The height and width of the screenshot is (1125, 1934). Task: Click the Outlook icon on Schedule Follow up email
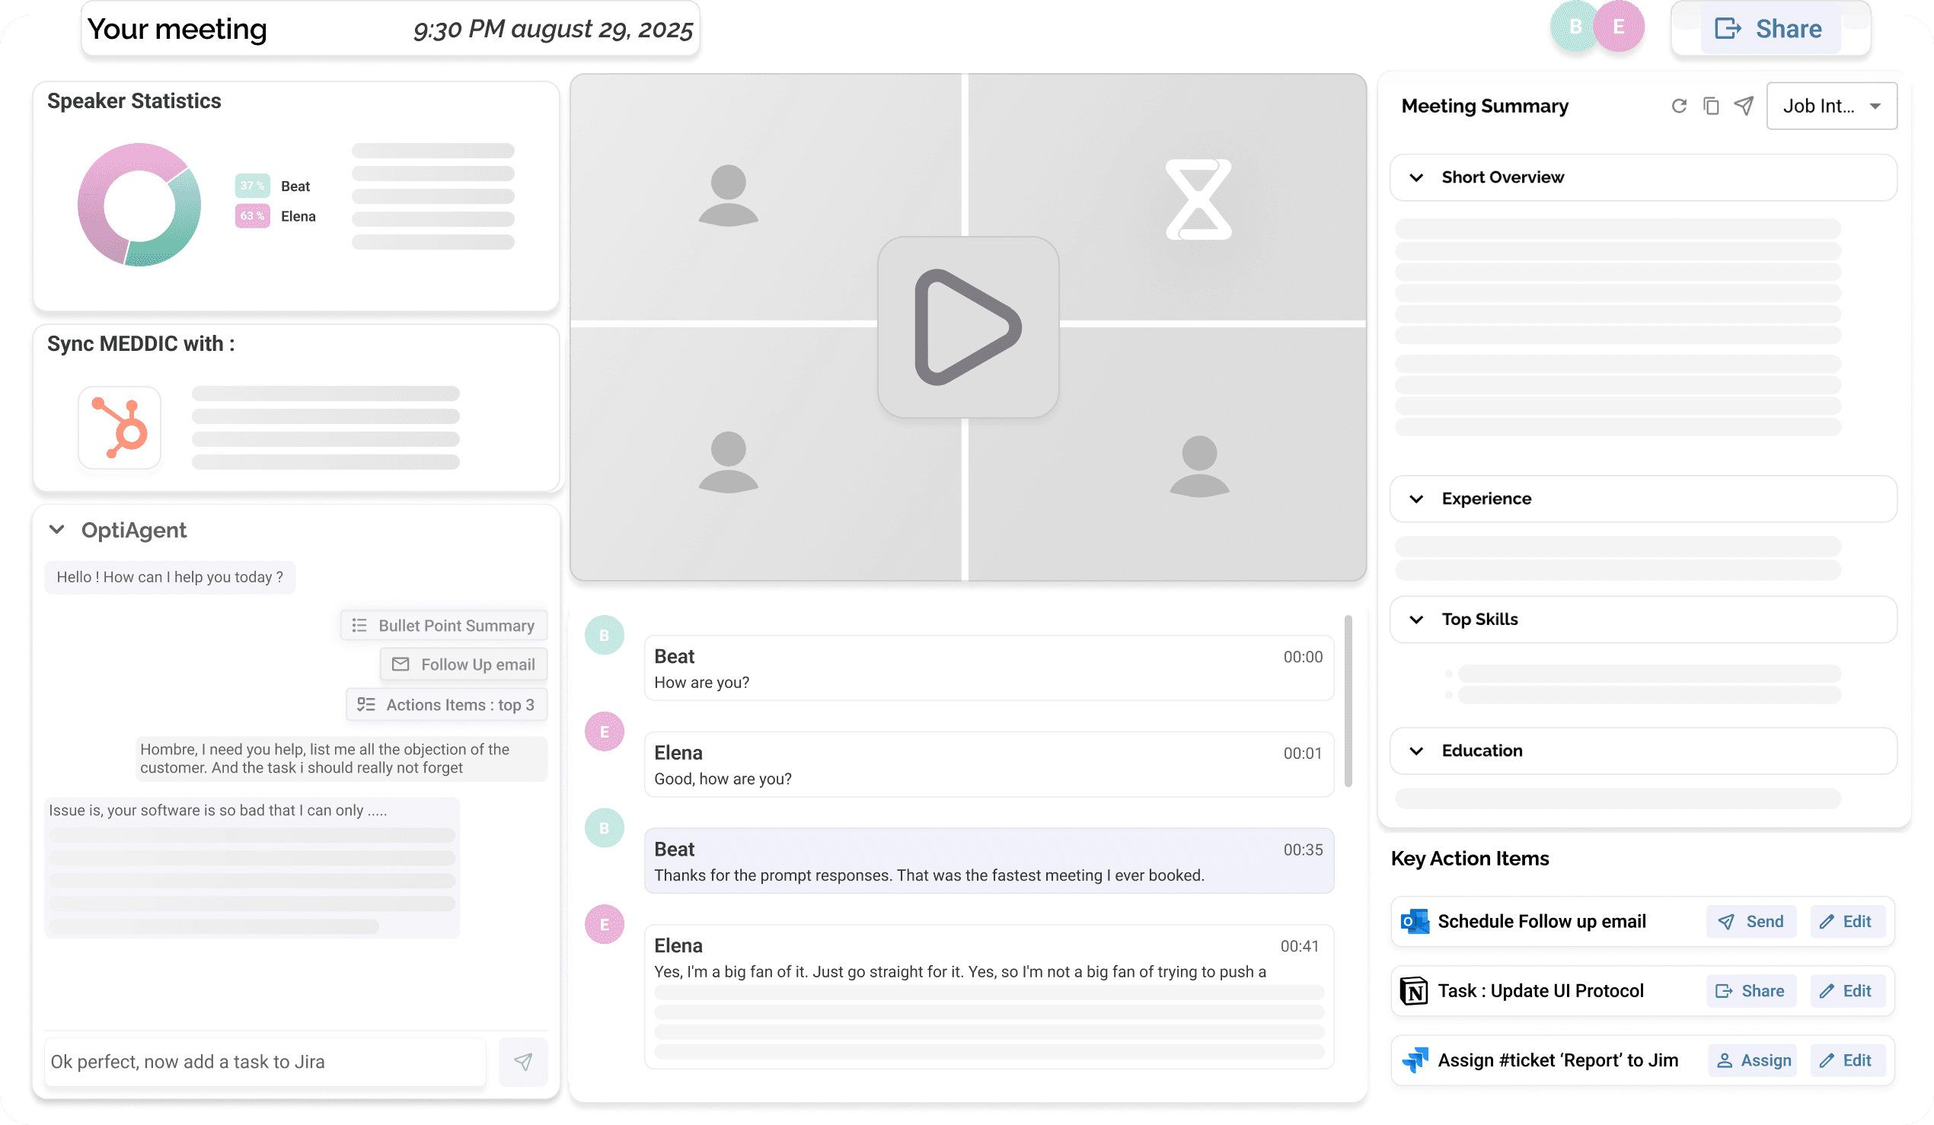1413,921
